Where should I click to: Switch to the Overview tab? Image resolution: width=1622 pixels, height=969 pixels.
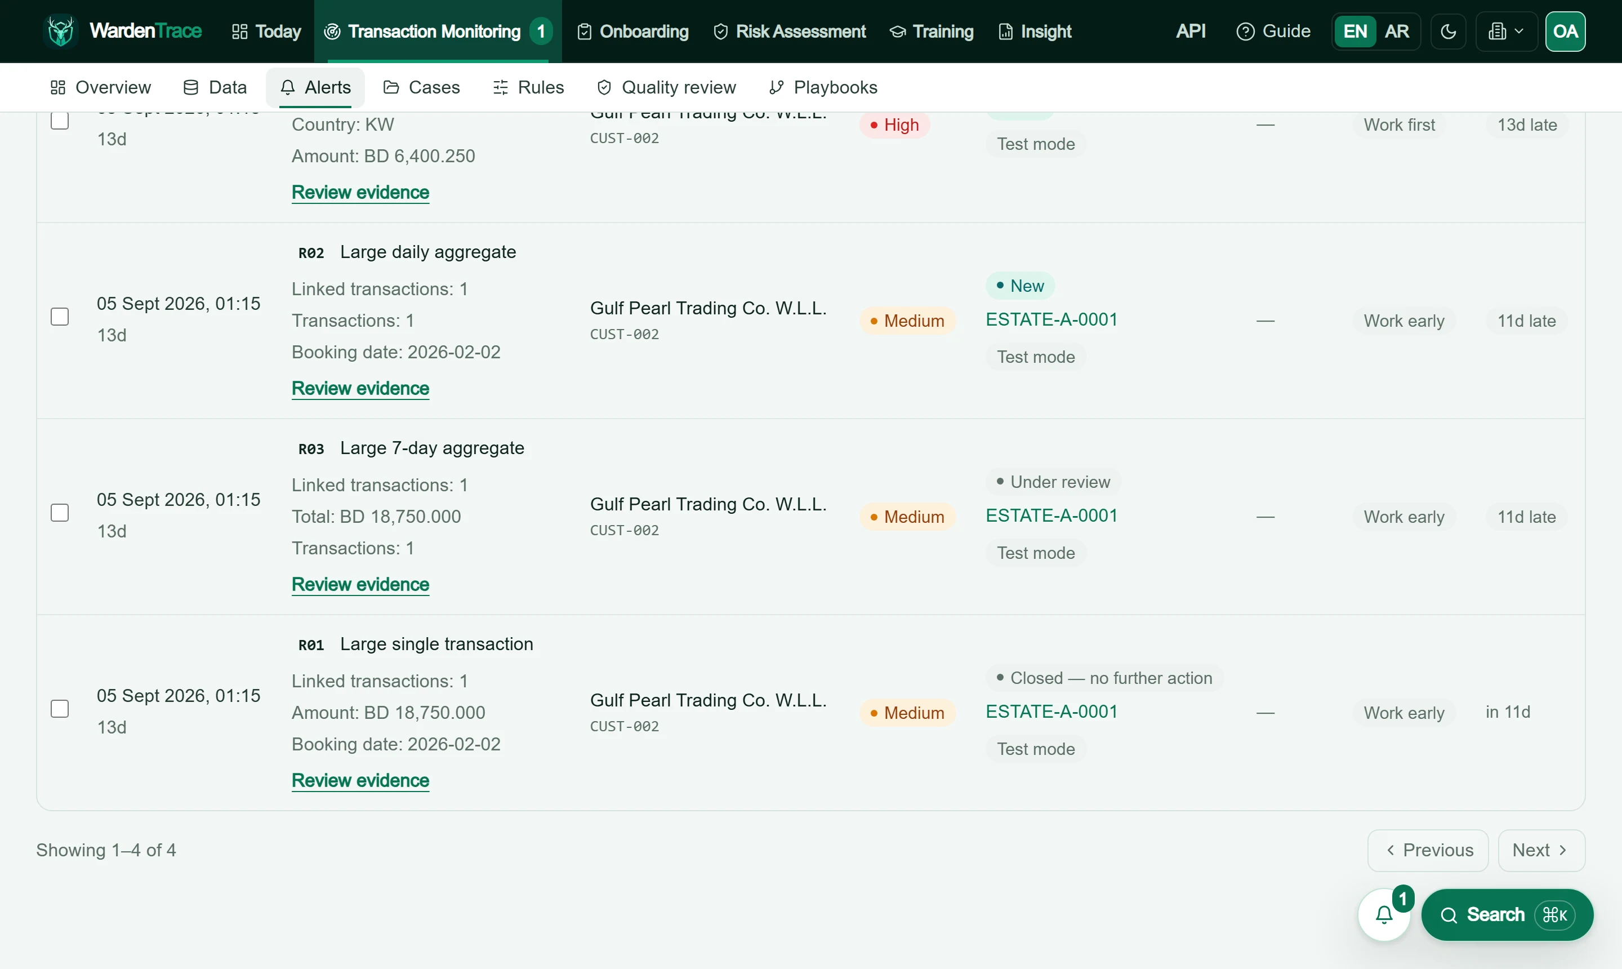(100, 87)
